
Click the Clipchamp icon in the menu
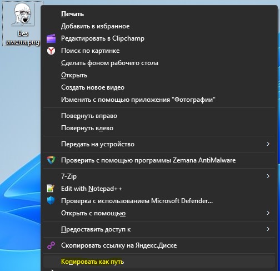click(x=51, y=38)
